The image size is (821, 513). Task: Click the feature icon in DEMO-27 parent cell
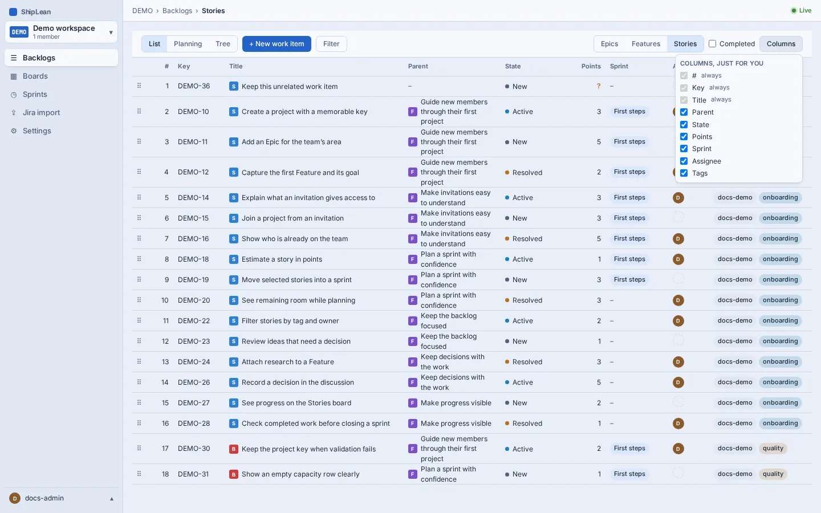point(413,403)
